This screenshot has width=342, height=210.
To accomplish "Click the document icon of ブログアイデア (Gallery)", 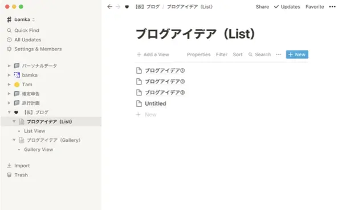I will pos(22,140).
